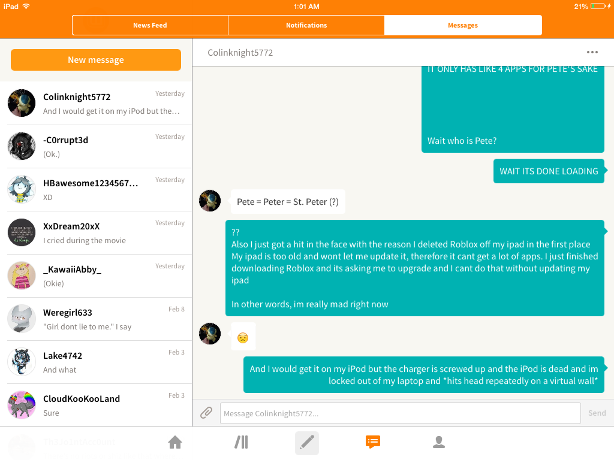Open the Weregirl633 conversation
Image resolution: width=614 pixels, height=460 pixels.
point(96,319)
